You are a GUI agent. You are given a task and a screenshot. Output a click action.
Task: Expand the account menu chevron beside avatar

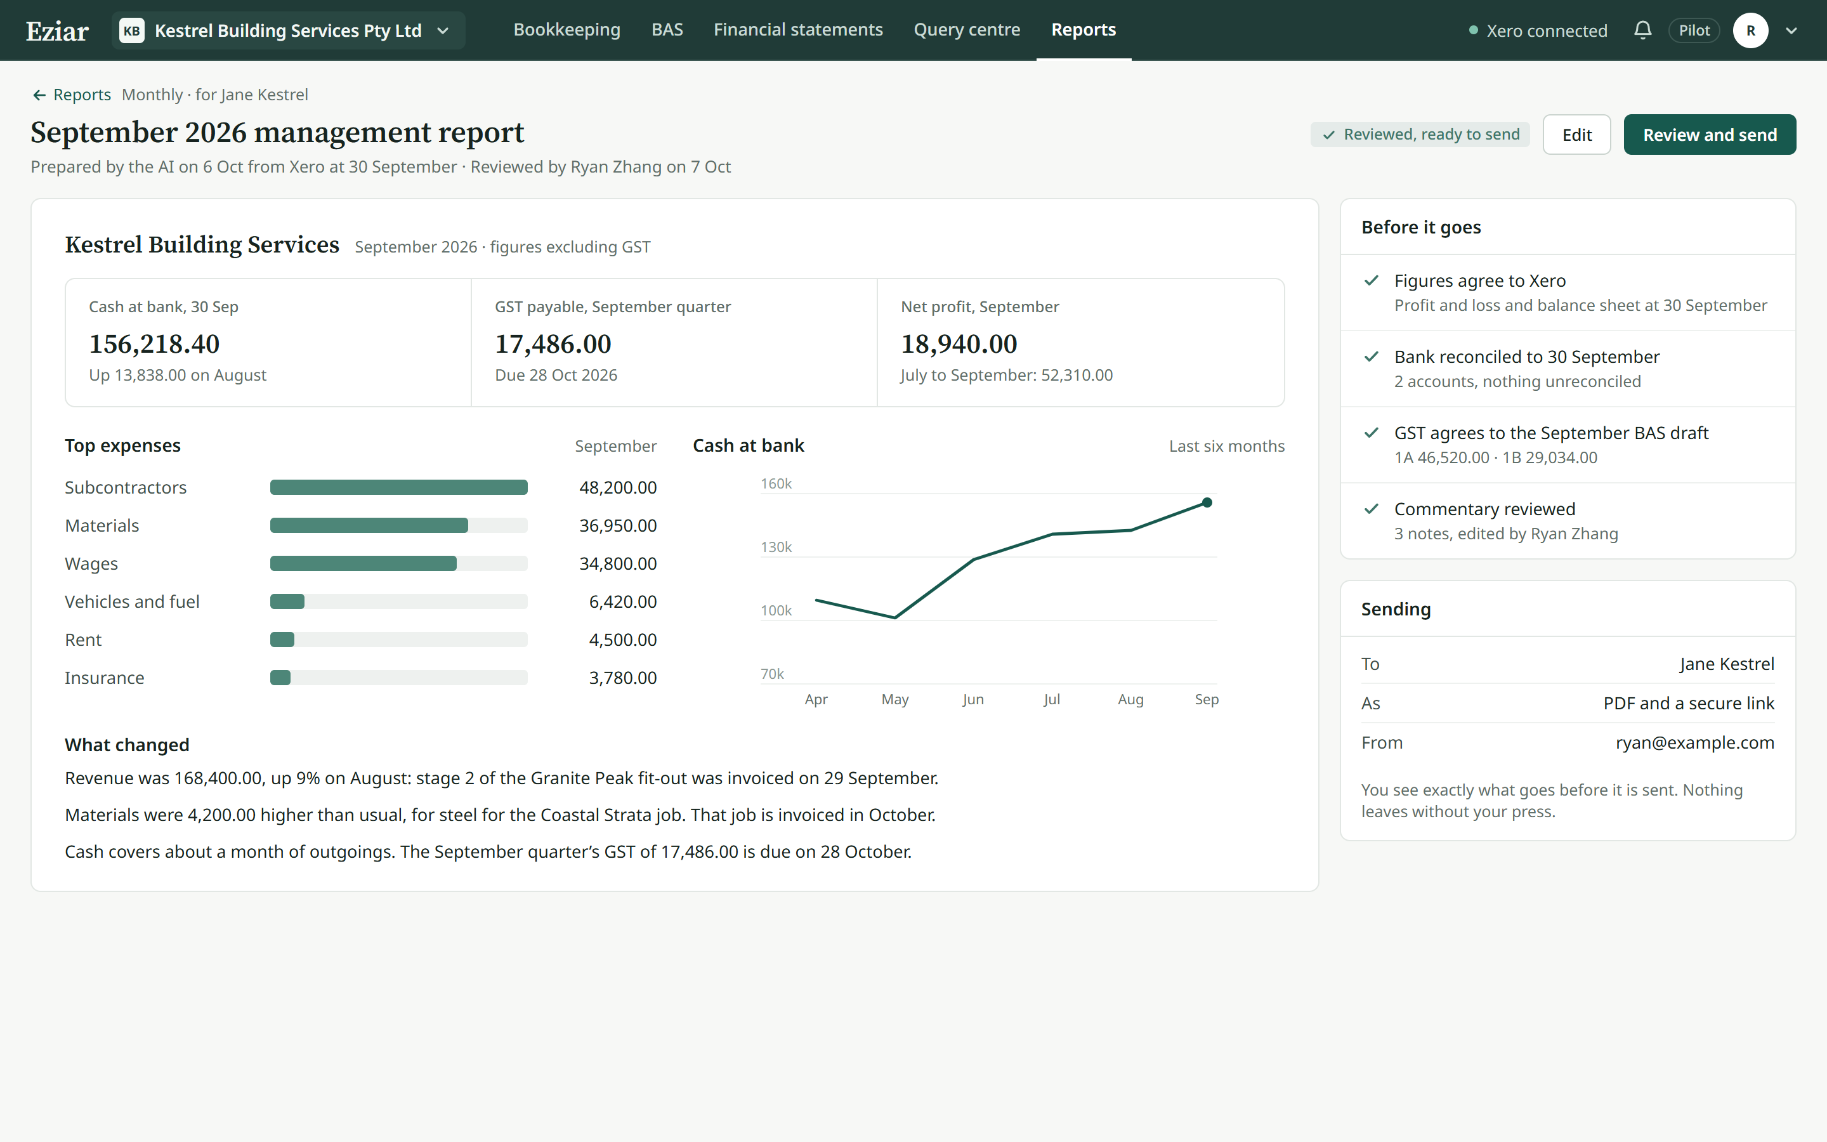pos(1791,31)
